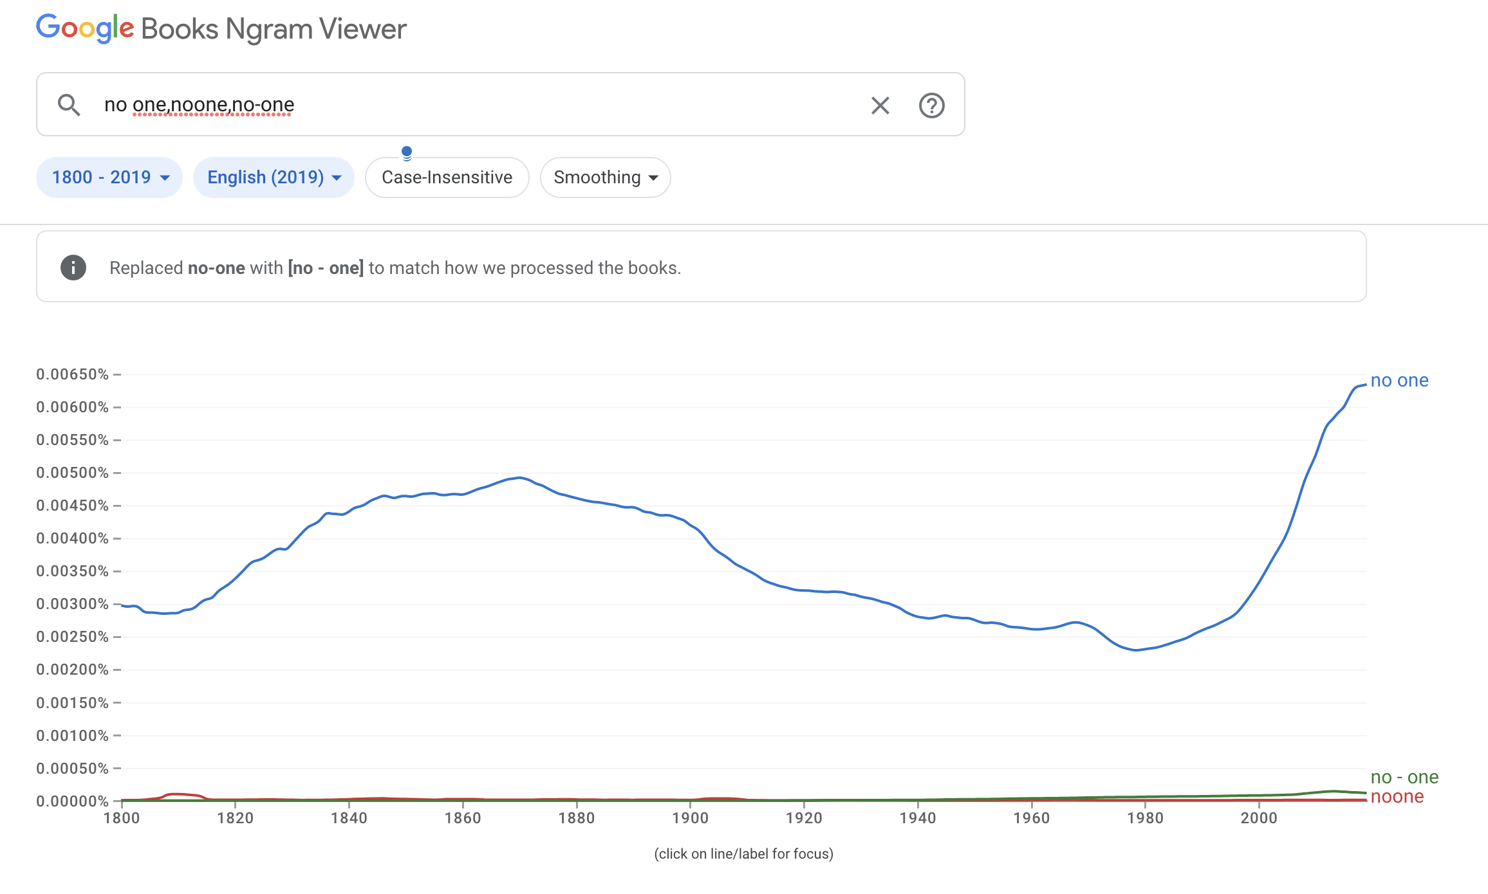1488x894 pixels.
Task: Click the 0.00500% y-axis label
Action: (72, 473)
